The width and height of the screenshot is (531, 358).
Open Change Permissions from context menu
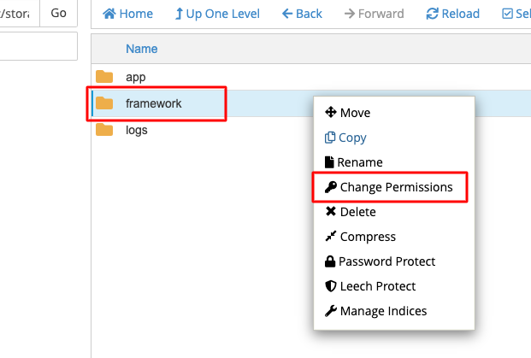pos(394,187)
